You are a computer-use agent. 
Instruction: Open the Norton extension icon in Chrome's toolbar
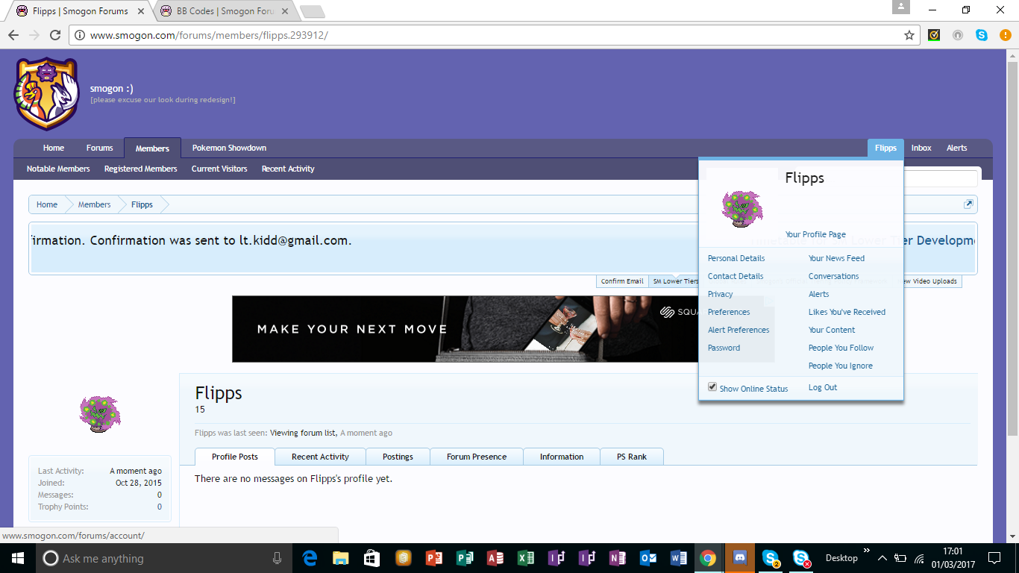[934, 35]
